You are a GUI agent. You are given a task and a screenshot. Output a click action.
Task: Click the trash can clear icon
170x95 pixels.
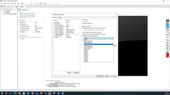tap(168, 43)
